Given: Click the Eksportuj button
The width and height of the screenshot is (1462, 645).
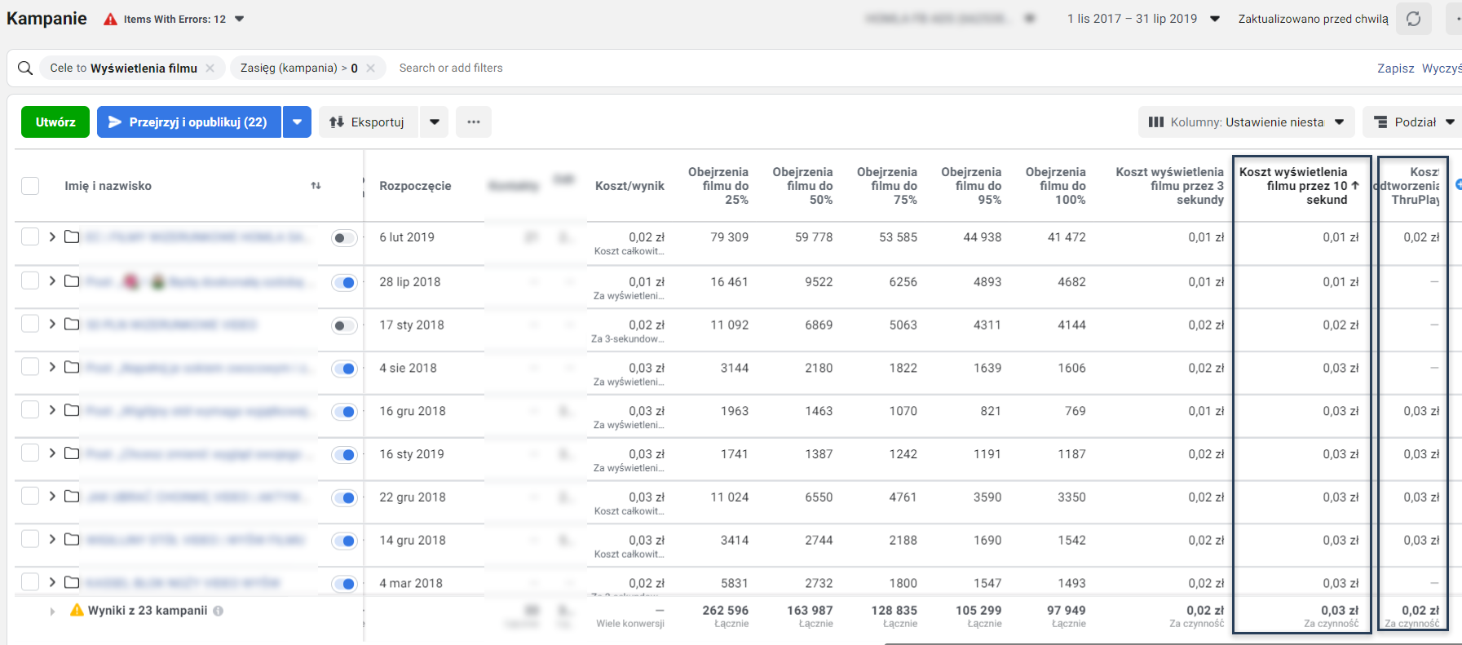Looking at the screenshot, I should point(369,121).
